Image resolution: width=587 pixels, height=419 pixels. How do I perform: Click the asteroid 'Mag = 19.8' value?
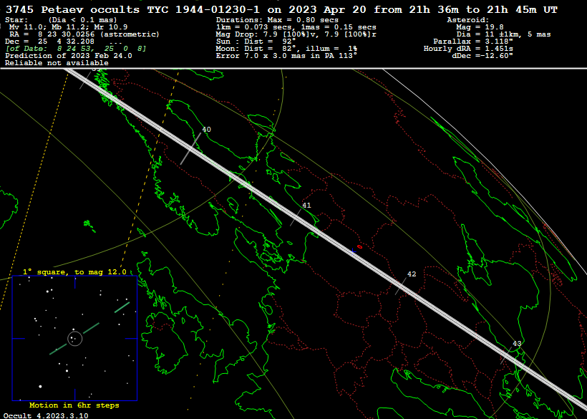click(480, 27)
